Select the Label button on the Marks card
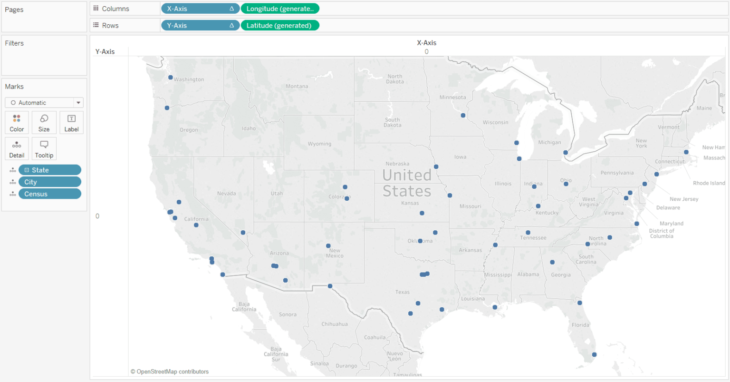730x382 pixels. pyautogui.click(x=71, y=122)
